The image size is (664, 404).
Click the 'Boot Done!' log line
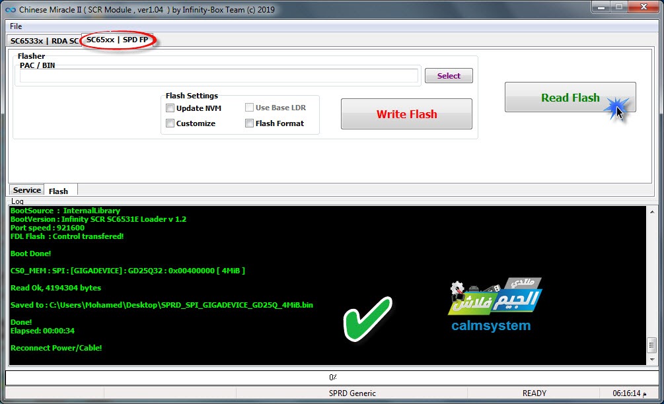(x=30, y=253)
